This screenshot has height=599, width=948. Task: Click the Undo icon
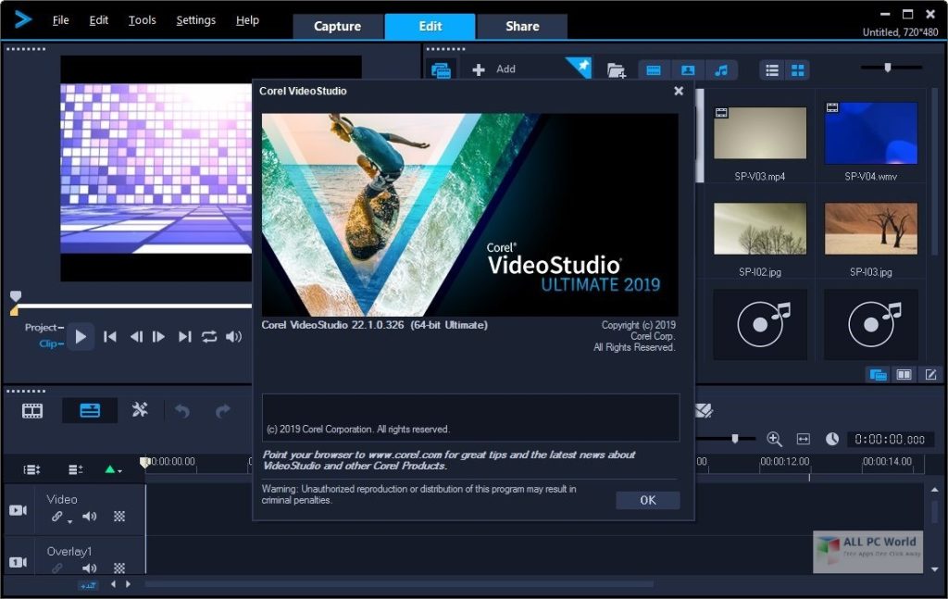[x=183, y=411]
